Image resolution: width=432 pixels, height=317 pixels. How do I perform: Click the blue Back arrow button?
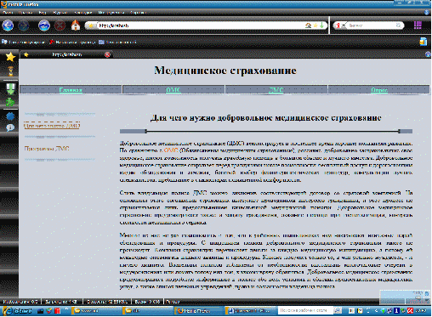(8, 25)
